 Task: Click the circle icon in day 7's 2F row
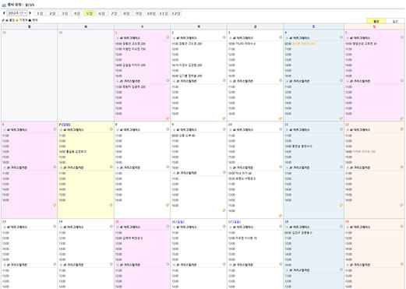[111, 167]
